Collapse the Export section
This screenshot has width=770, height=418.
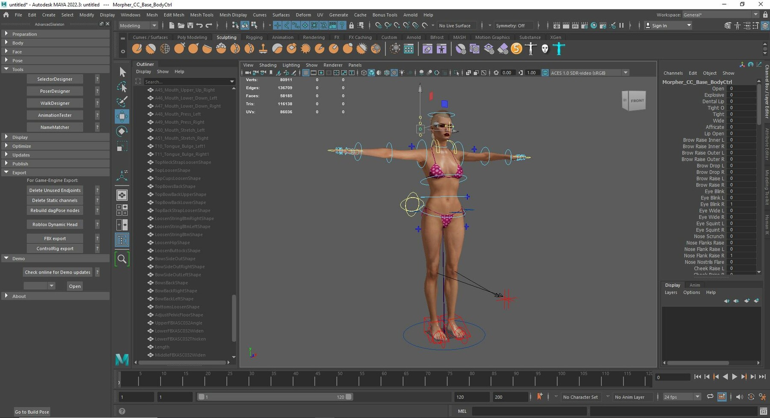(56, 172)
